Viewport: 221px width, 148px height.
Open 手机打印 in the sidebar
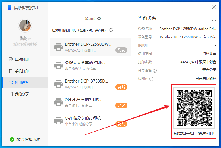click(25, 71)
